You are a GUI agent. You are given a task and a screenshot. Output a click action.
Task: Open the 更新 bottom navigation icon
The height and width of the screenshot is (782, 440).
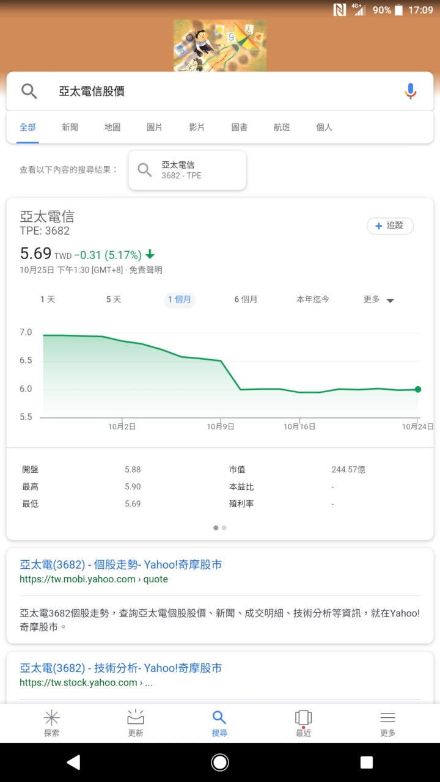(136, 723)
